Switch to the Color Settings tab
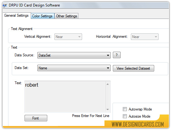Image resolution: width=171 pixels, height=130 pixels. coord(42,16)
